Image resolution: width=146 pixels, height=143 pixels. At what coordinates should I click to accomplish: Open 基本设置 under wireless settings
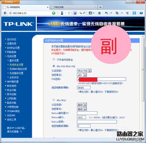pyautogui.click(x=14, y=61)
